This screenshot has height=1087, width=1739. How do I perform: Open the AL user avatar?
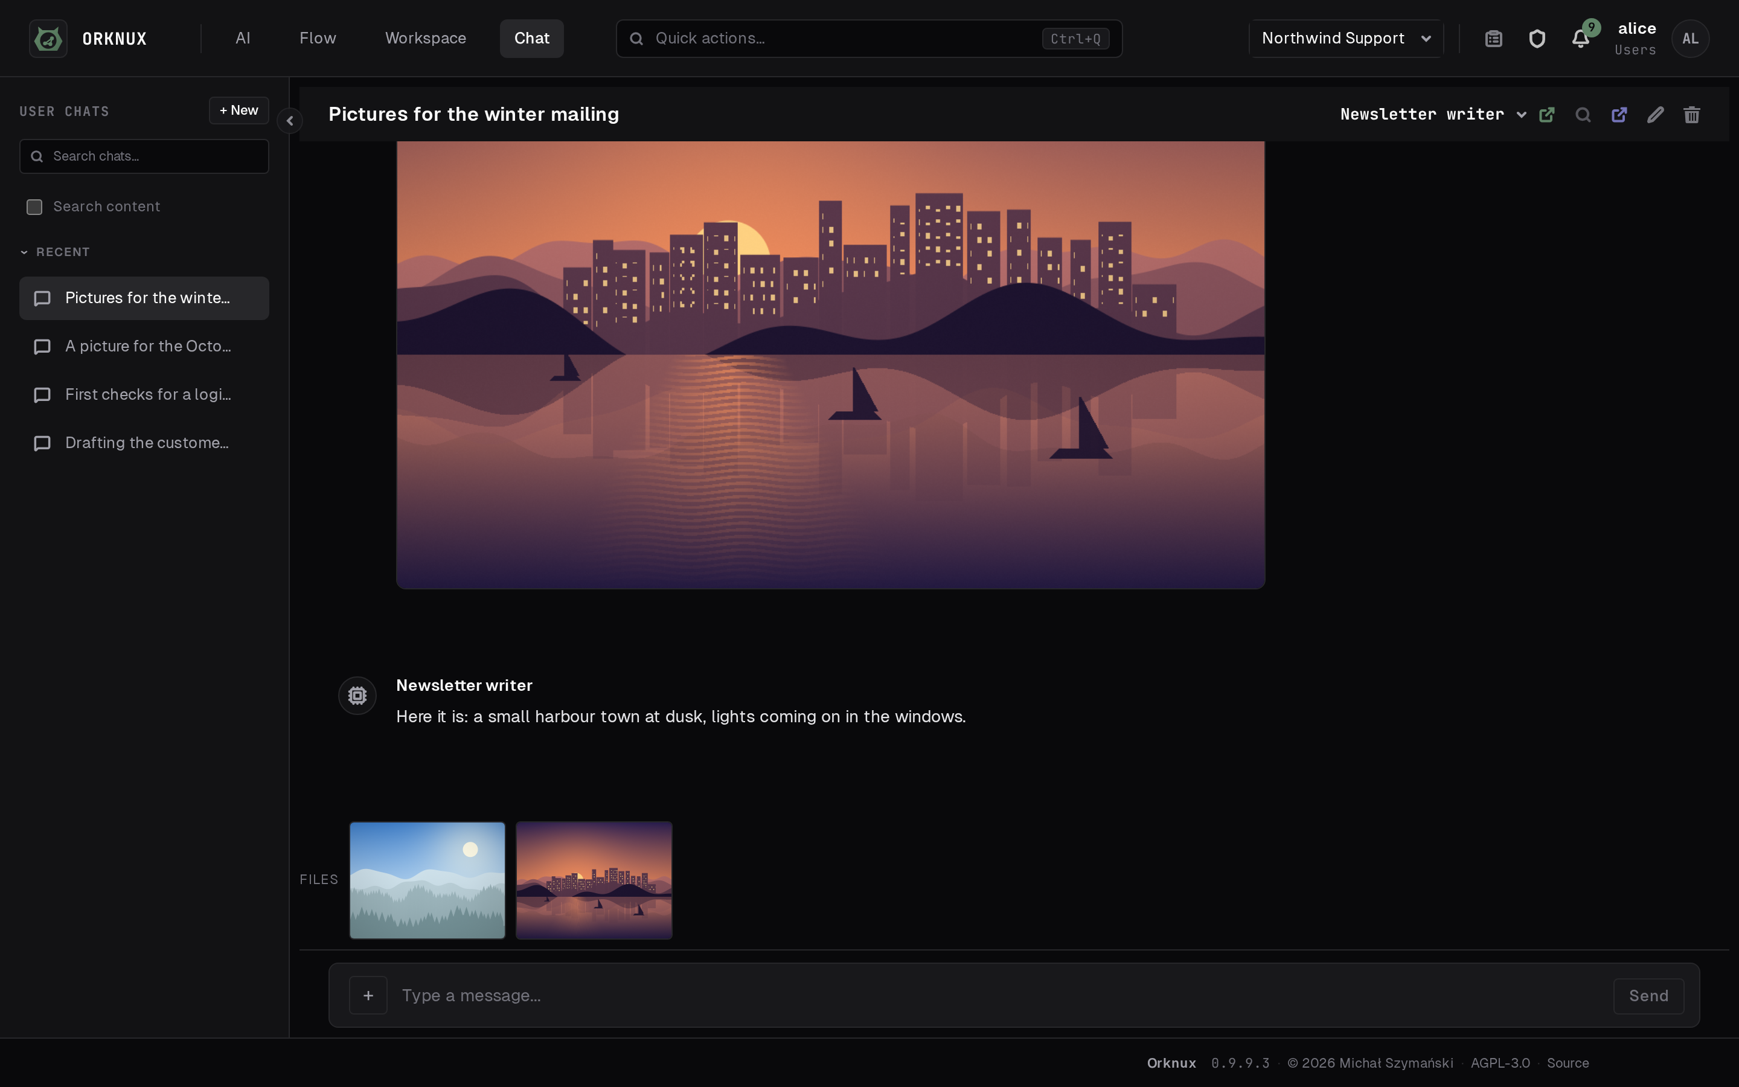point(1690,38)
